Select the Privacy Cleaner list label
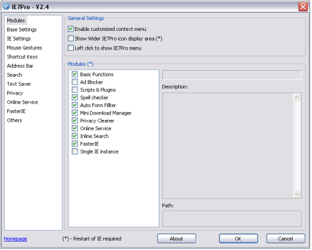 pyautogui.click(x=97, y=120)
